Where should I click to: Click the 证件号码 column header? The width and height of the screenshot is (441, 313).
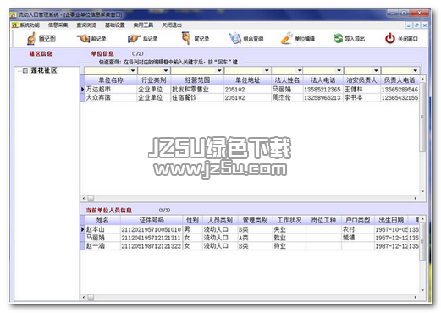(152, 220)
